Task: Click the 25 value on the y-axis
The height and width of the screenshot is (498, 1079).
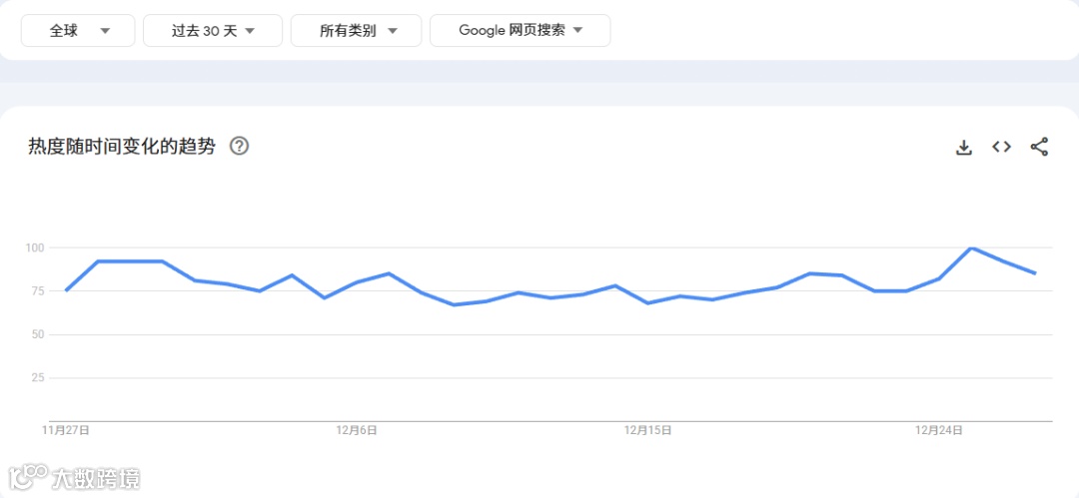Action: [39, 377]
